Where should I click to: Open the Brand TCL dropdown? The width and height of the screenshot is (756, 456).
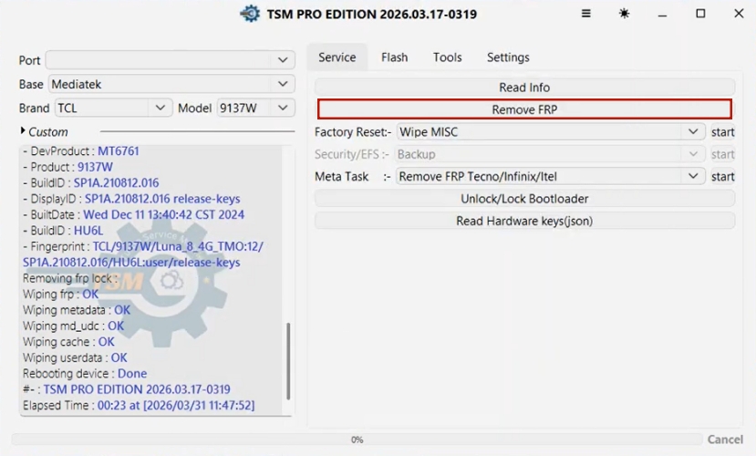(x=113, y=108)
